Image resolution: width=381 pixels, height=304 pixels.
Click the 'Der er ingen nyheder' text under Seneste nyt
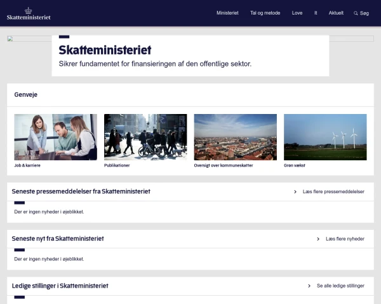pyautogui.click(x=49, y=259)
